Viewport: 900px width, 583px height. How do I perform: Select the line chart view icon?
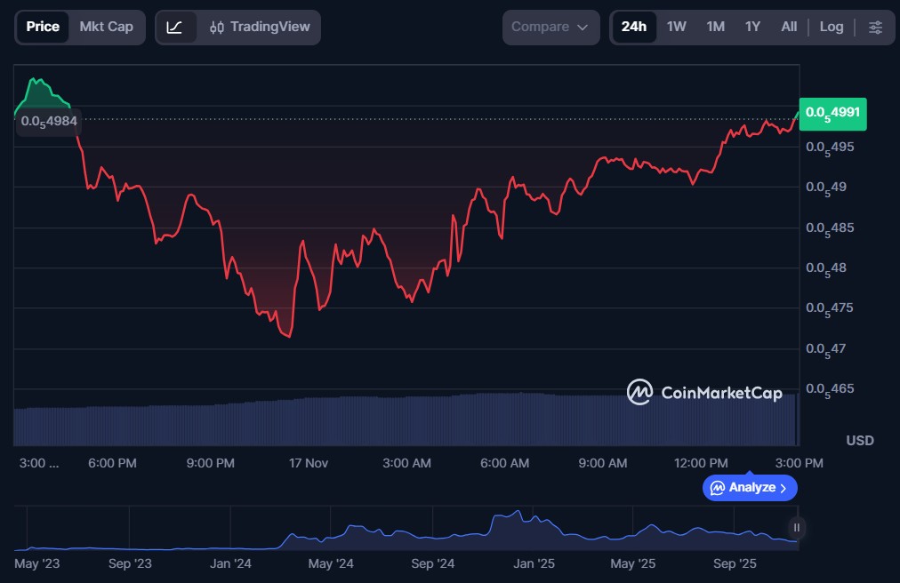point(175,27)
